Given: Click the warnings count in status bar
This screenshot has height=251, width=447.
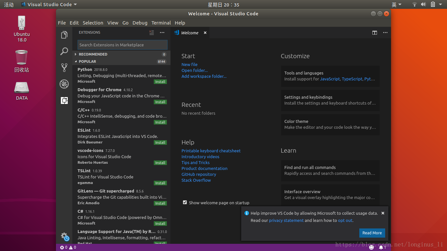Looking at the screenshot, I should 73,247.
